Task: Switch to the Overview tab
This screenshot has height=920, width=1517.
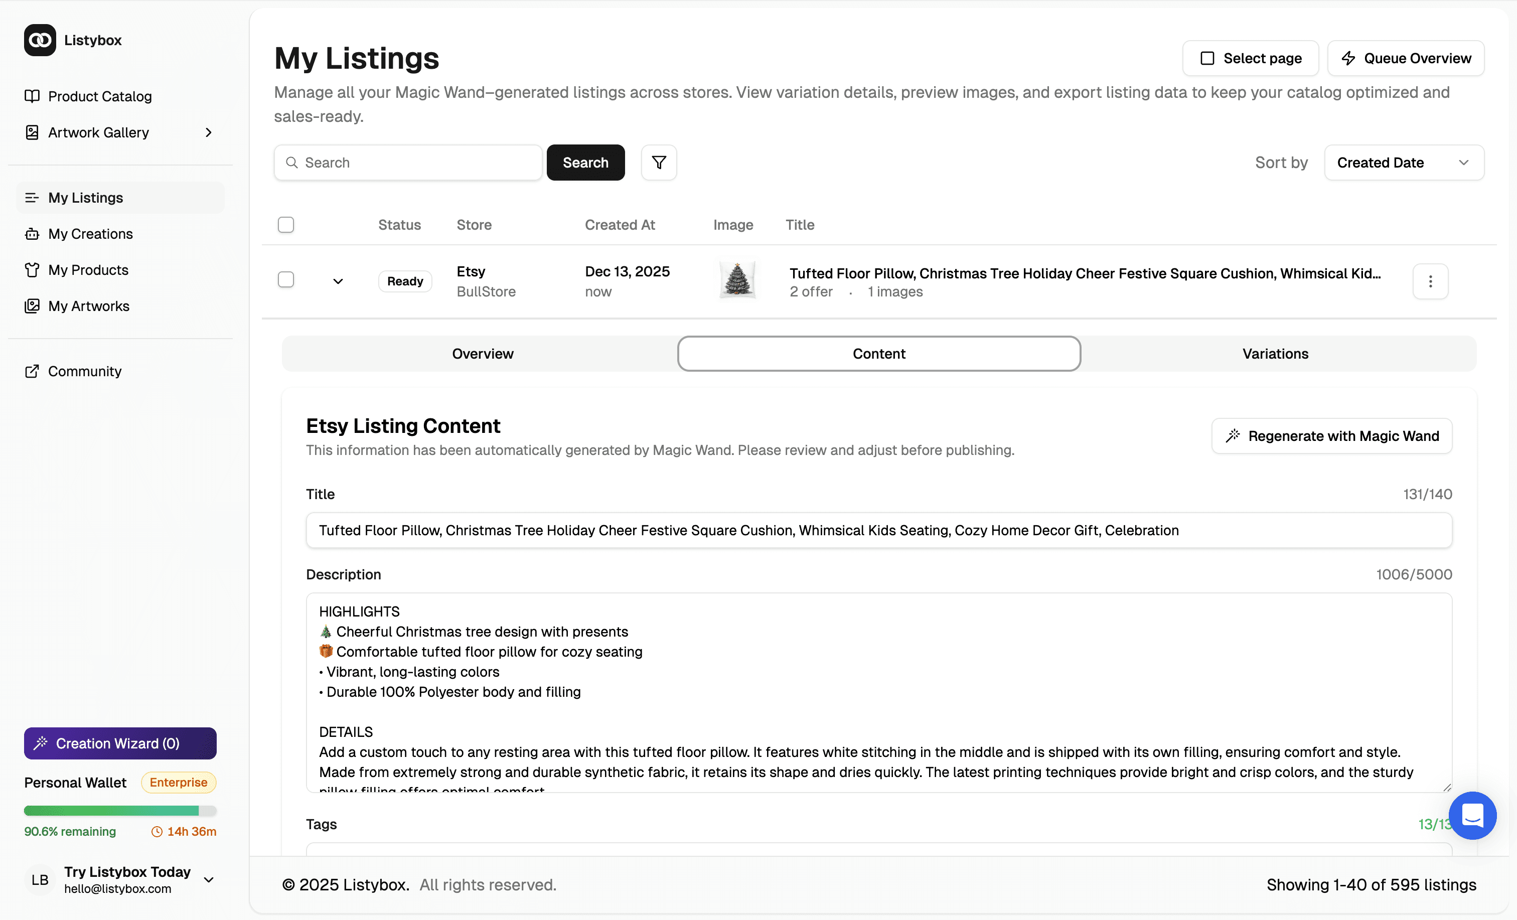Action: point(483,353)
